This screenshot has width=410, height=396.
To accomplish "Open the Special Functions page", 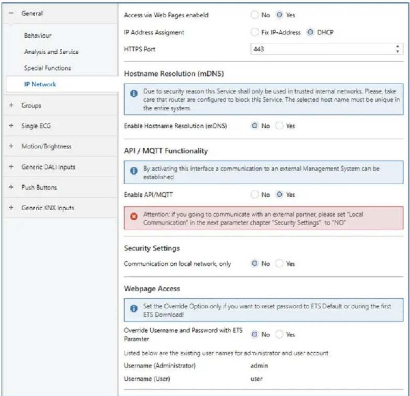I will click(47, 68).
